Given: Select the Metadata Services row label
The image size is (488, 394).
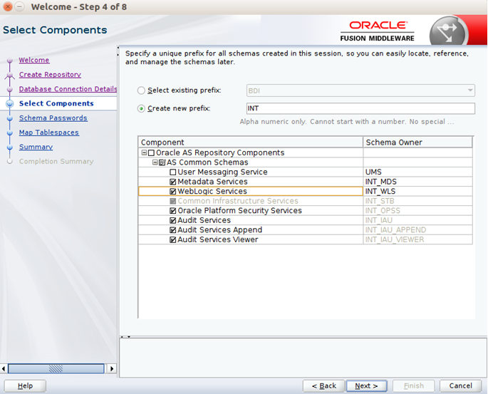Looking at the screenshot, I should pyautogui.click(x=212, y=182).
